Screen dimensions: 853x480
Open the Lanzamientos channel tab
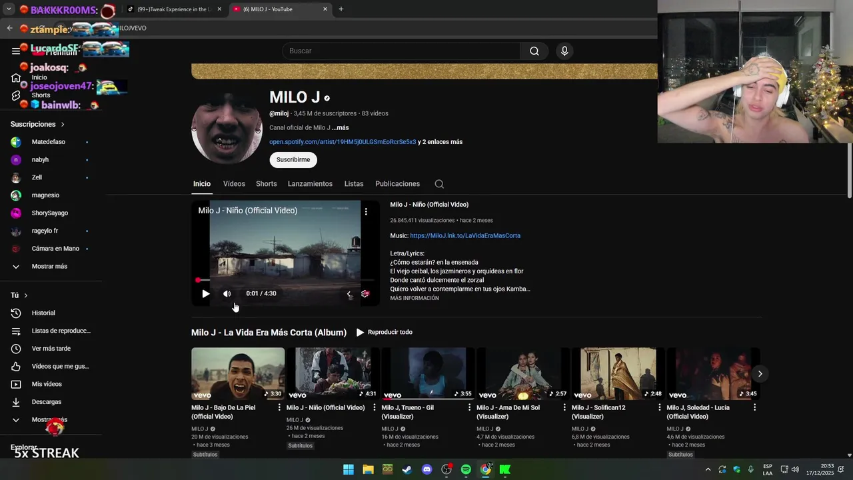coord(310,184)
